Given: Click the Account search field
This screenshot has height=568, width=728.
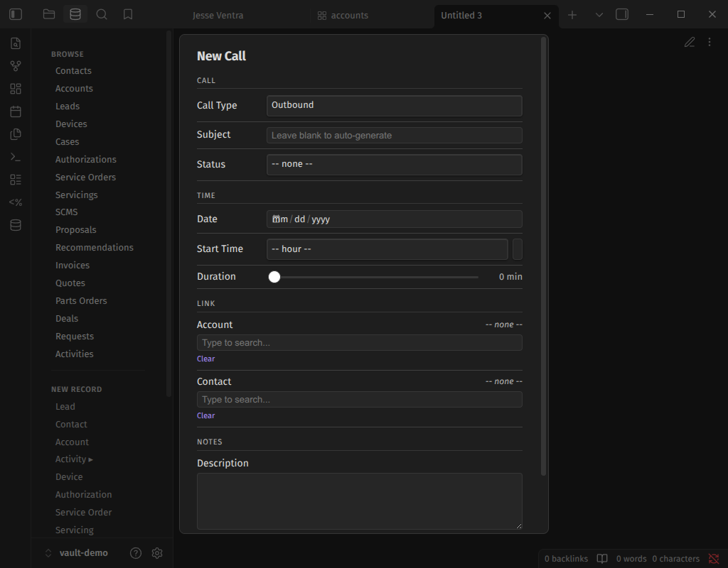Looking at the screenshot, I should coord(359,343).
